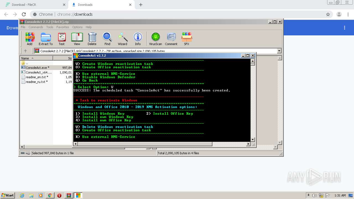Open Opera icon in taskbar
The height and width of the screenshot is (199, 354).
(59, 195)
